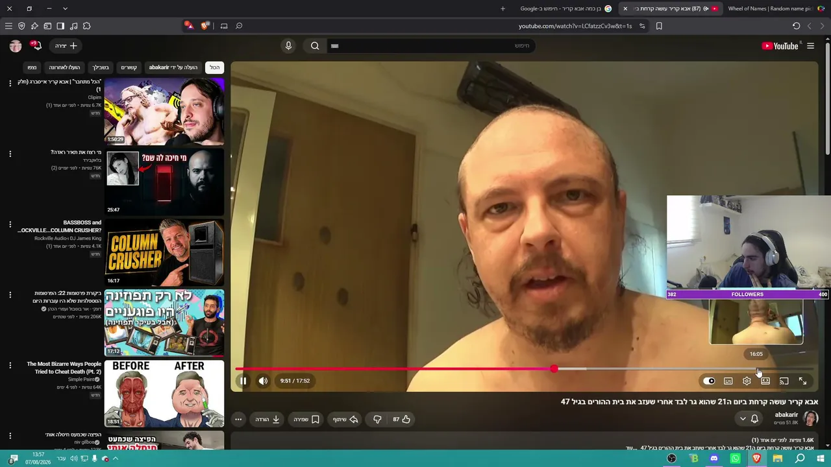Switch to the Google search browser tab
The height and width of the screenshot is (467, 831).
(566, 8)
